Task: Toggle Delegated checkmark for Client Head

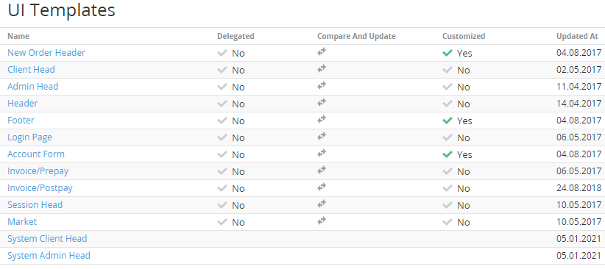Action: (x=222, y=70)
